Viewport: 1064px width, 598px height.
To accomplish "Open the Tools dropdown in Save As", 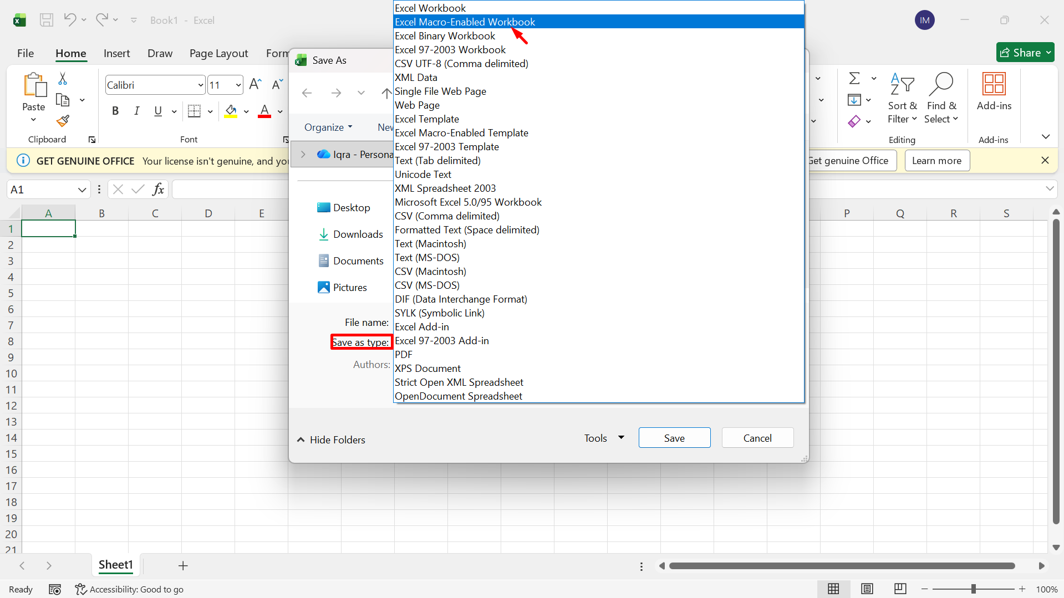I will click(x=604, y=438).
